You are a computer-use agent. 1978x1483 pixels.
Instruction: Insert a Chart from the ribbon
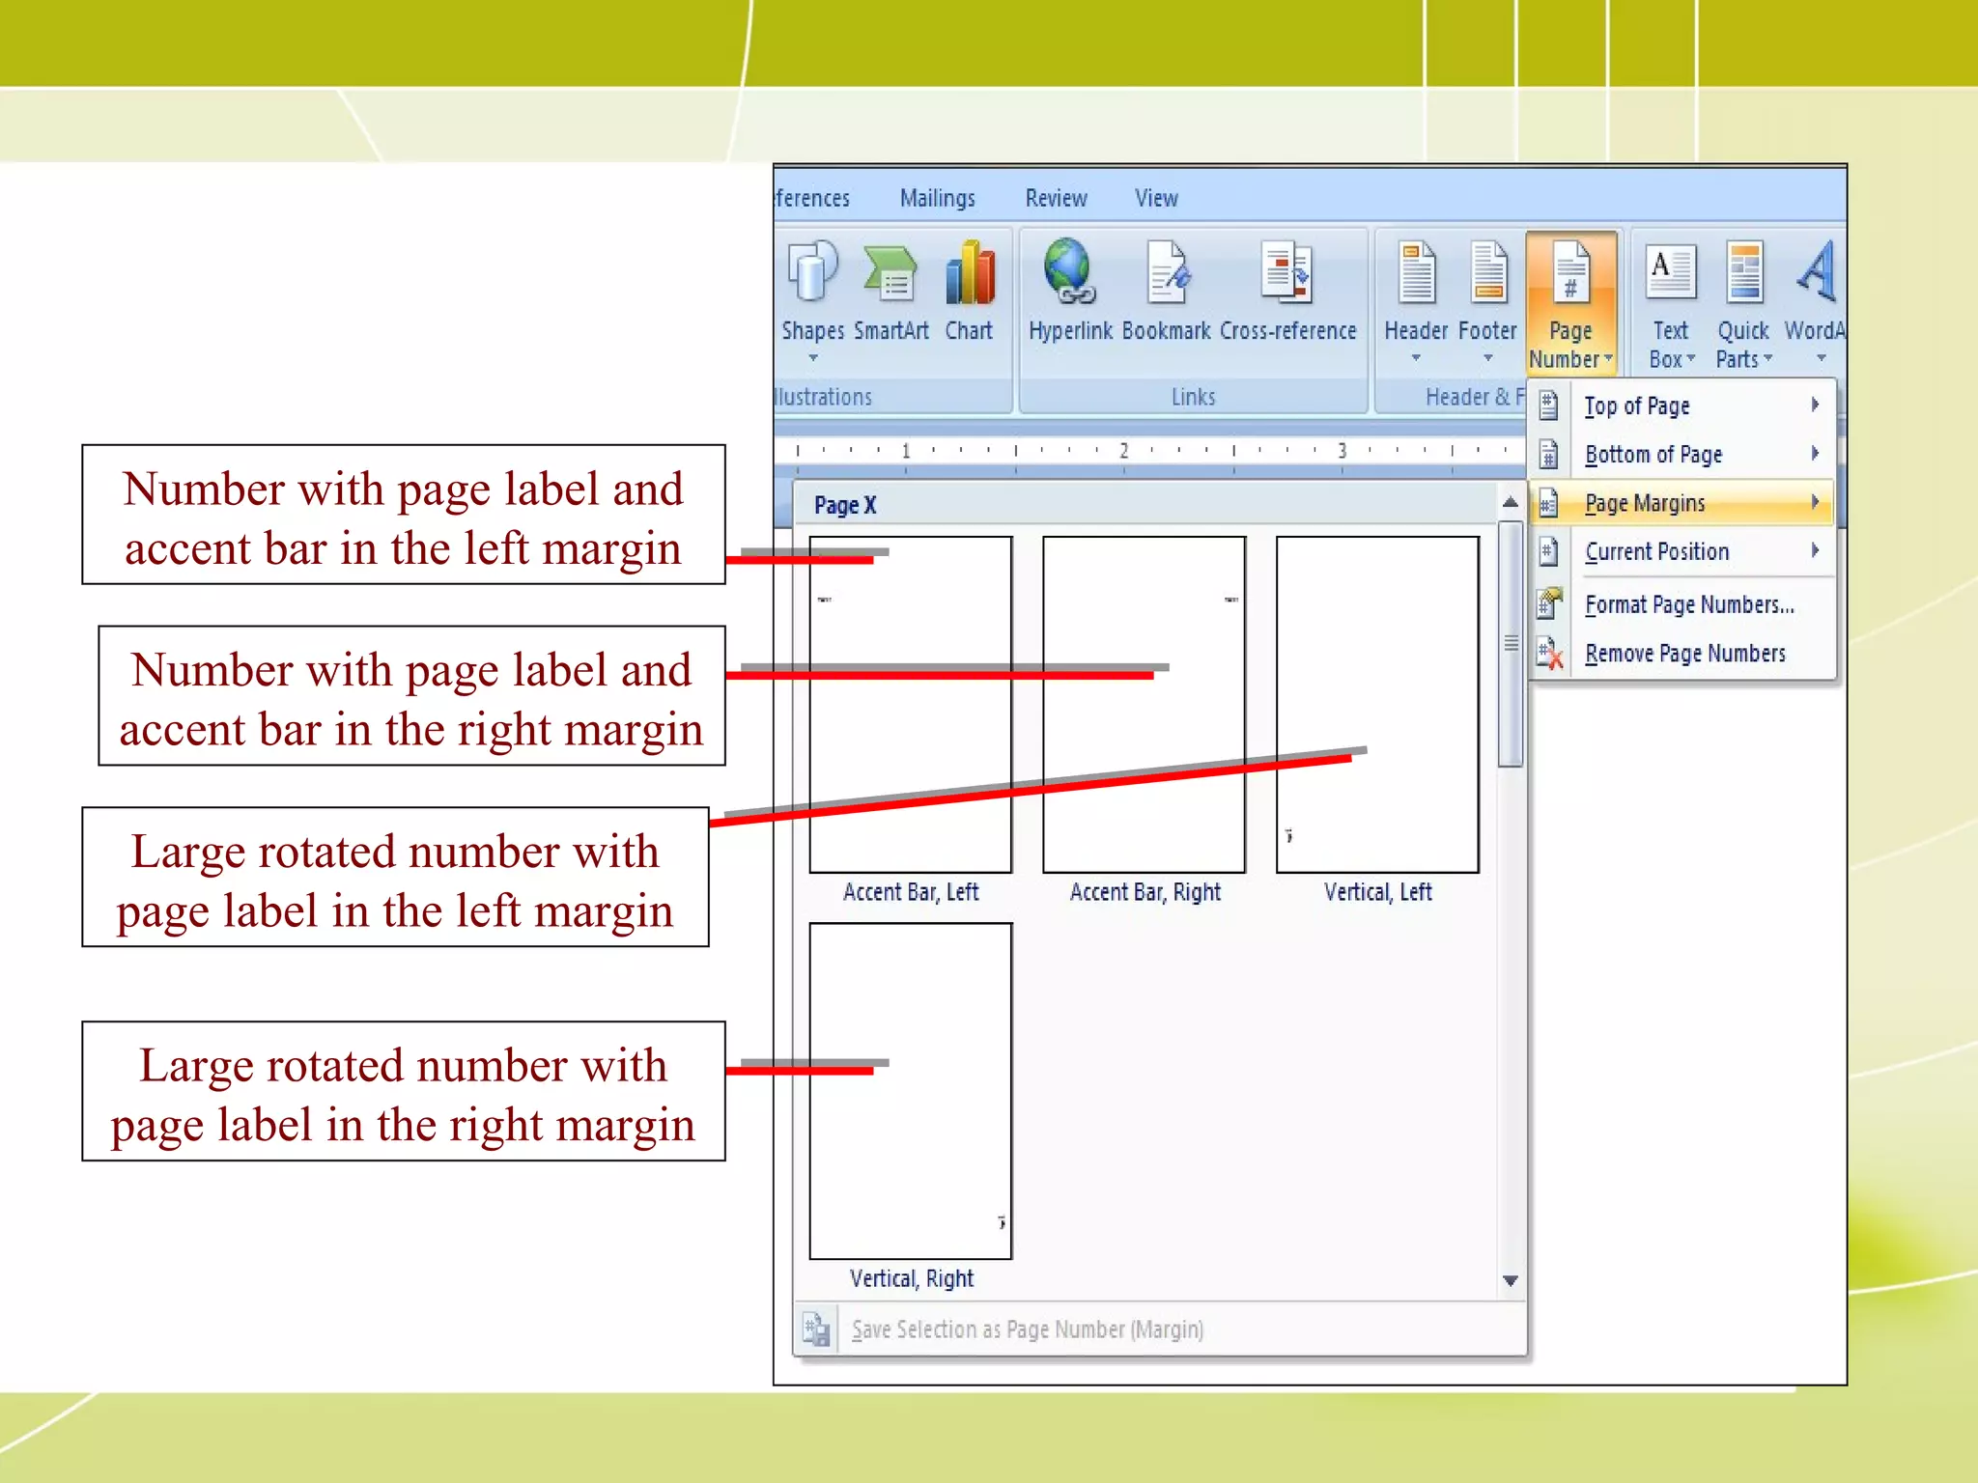(x=969, y=273)
